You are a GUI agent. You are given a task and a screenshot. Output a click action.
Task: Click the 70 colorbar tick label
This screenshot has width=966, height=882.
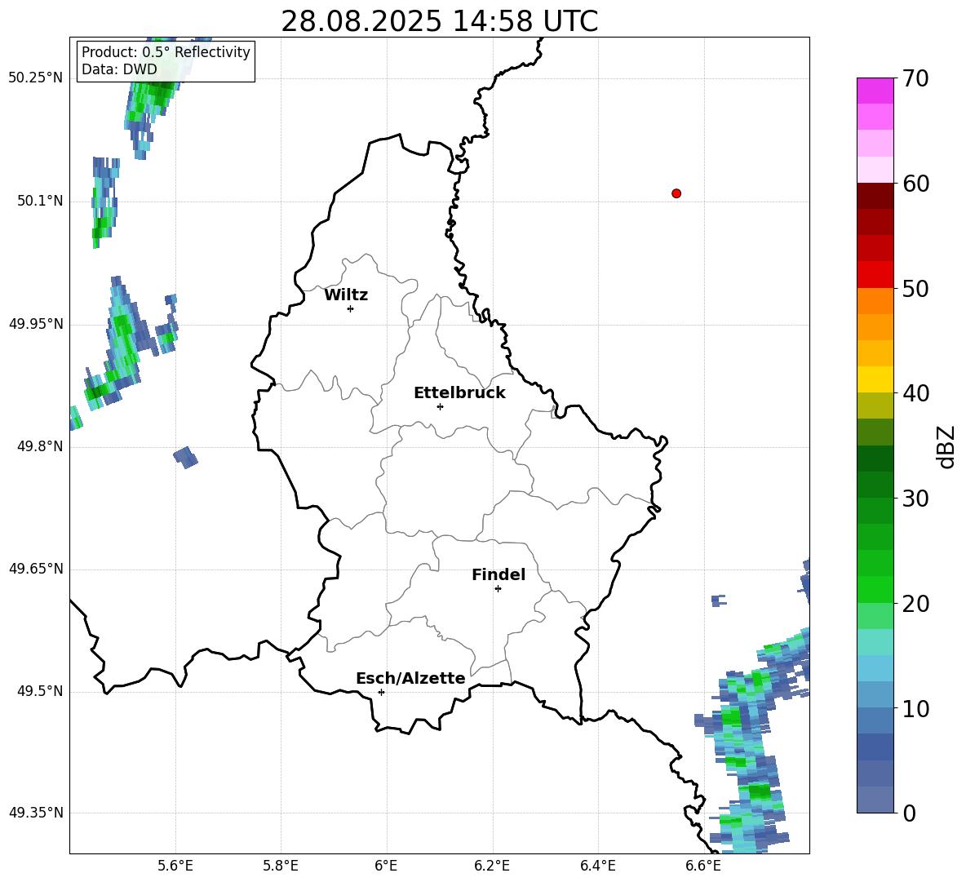tap(915, 78)
